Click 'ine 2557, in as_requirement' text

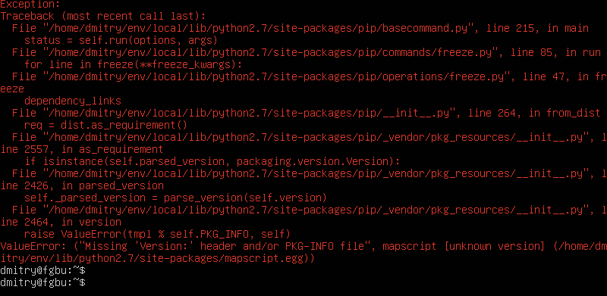pyautogui.click(x=82, y=149)
